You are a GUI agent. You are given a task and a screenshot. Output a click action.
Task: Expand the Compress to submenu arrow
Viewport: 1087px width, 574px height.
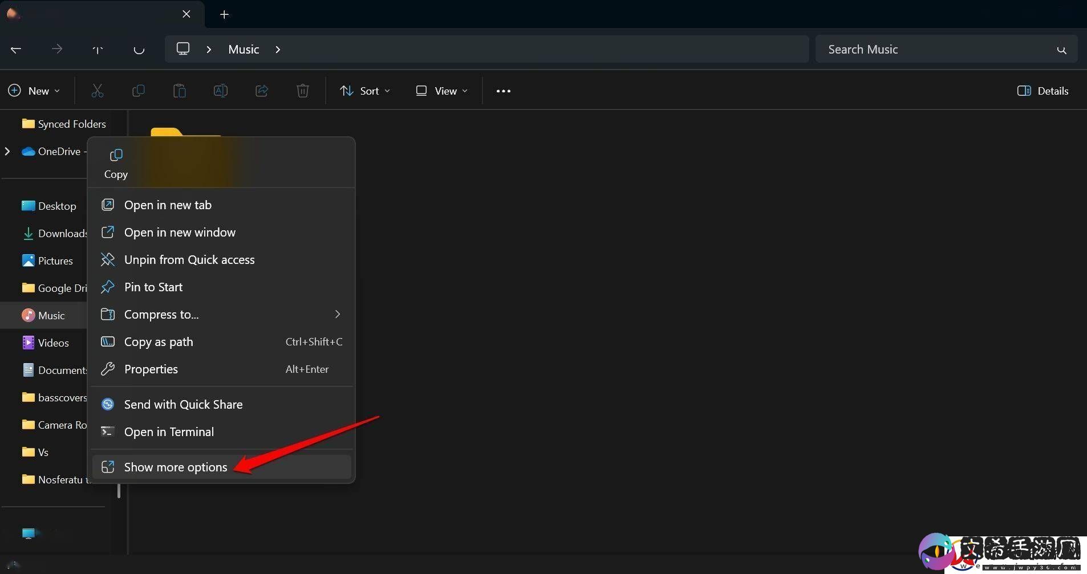338,315
